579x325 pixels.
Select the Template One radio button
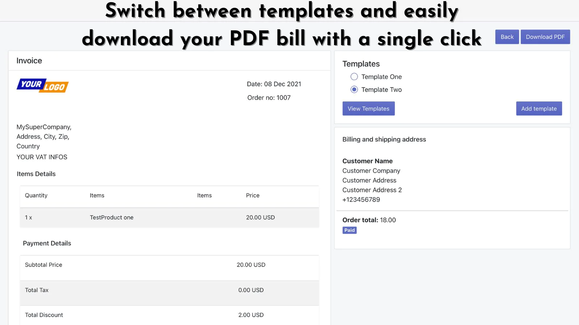click(x=354, y=77)
